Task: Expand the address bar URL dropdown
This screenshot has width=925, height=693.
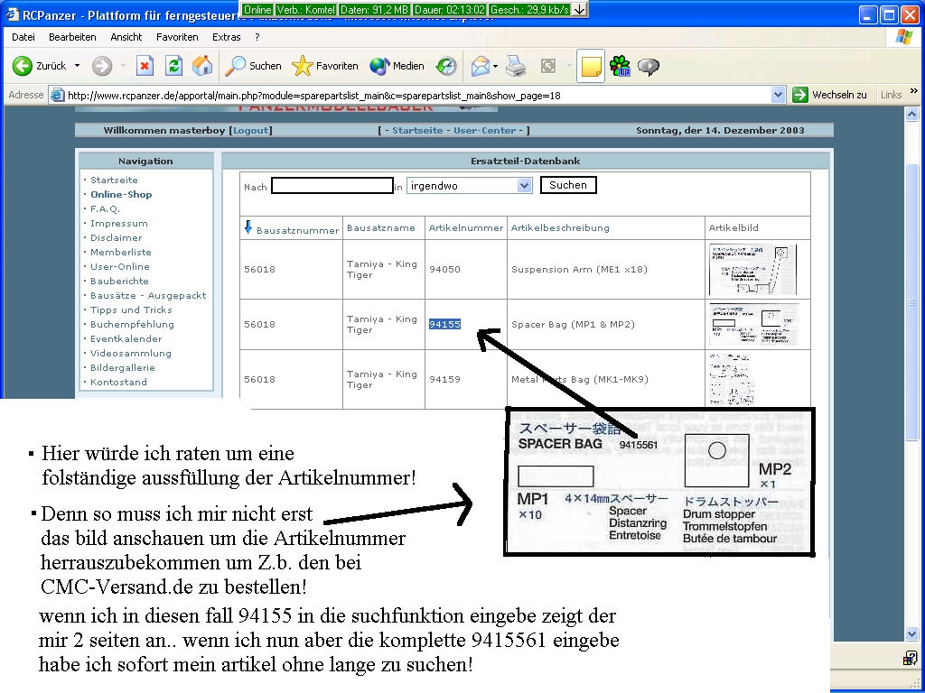Action: pos(778,95)
